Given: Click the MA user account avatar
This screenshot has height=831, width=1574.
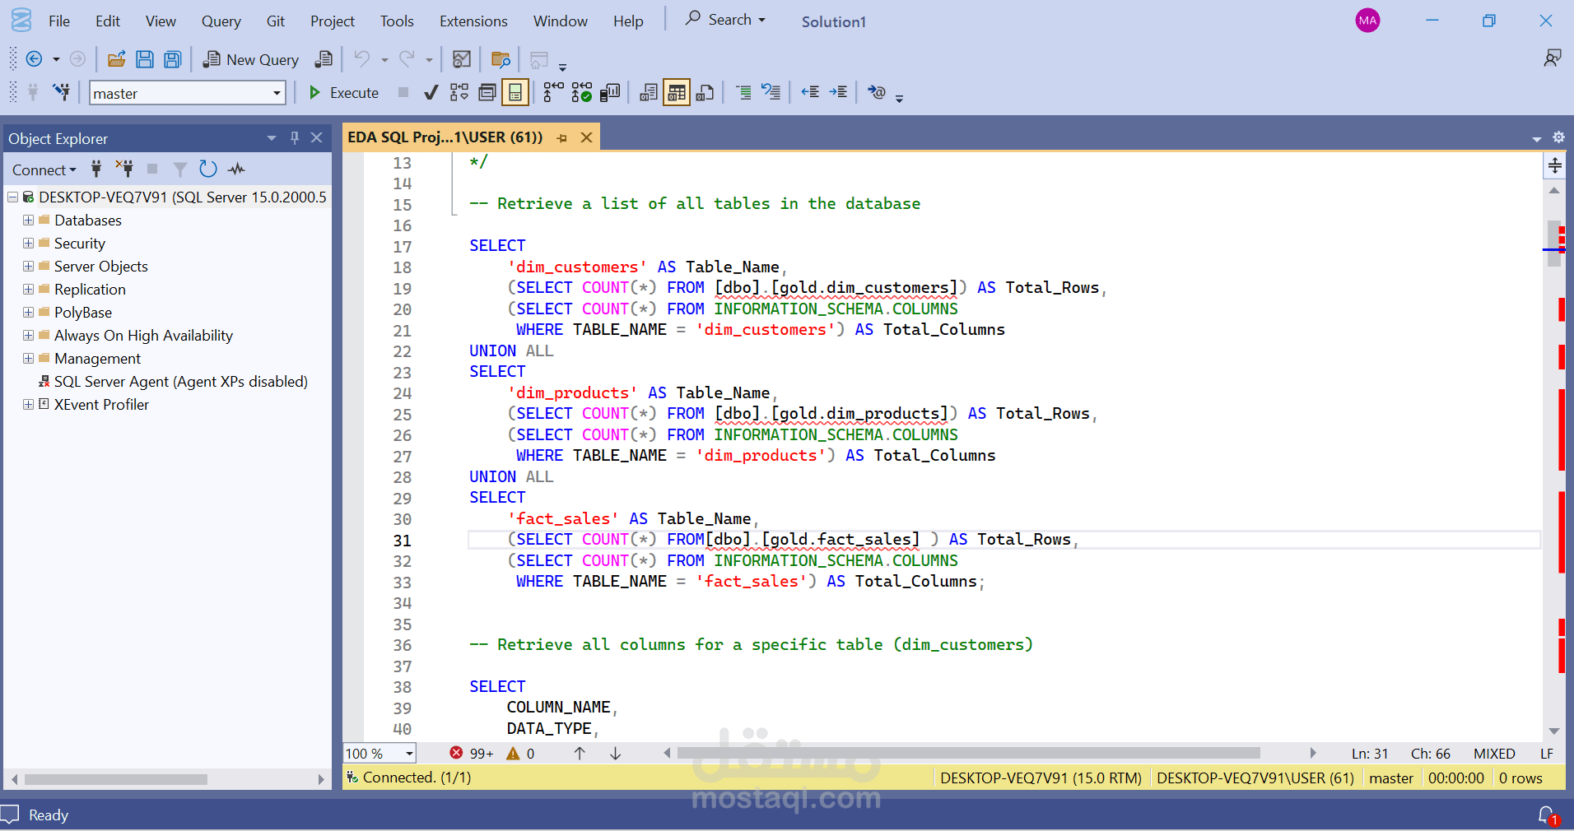Looking at the screenshot, I should click(x=1367, y=21).
